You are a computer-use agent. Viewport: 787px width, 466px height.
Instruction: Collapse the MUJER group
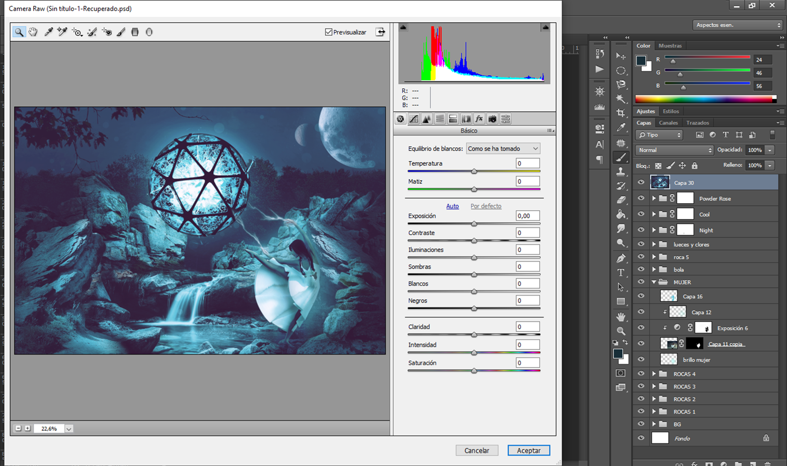[x=654, y=282]
